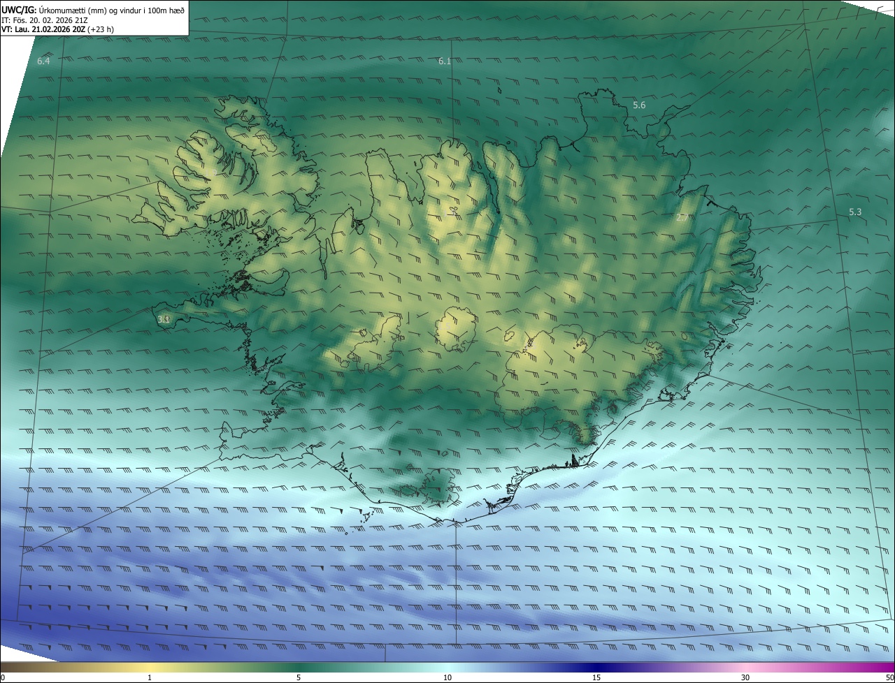
Task: Click the 1 tick on color scale
Action: pyautogui.click(x=150, y=677)
